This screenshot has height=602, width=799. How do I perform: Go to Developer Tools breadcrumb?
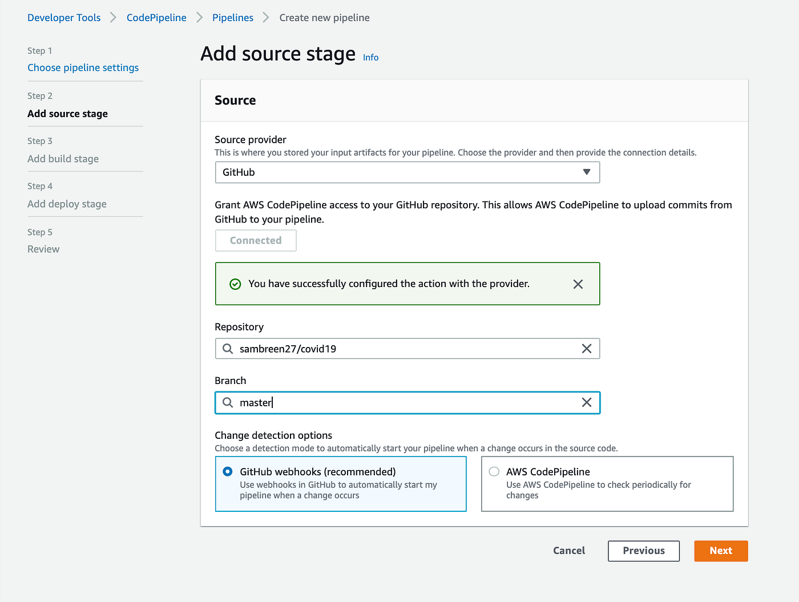coord(64,18)
